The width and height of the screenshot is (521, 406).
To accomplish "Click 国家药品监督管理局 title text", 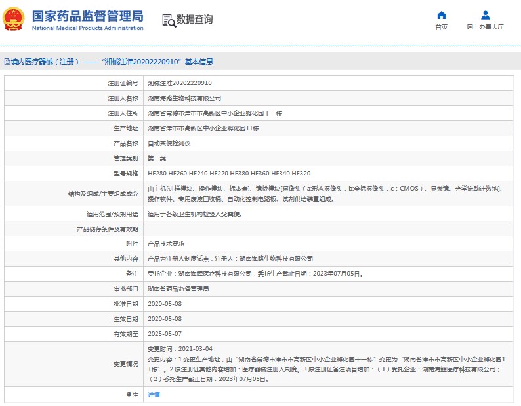I will point(88,16).
